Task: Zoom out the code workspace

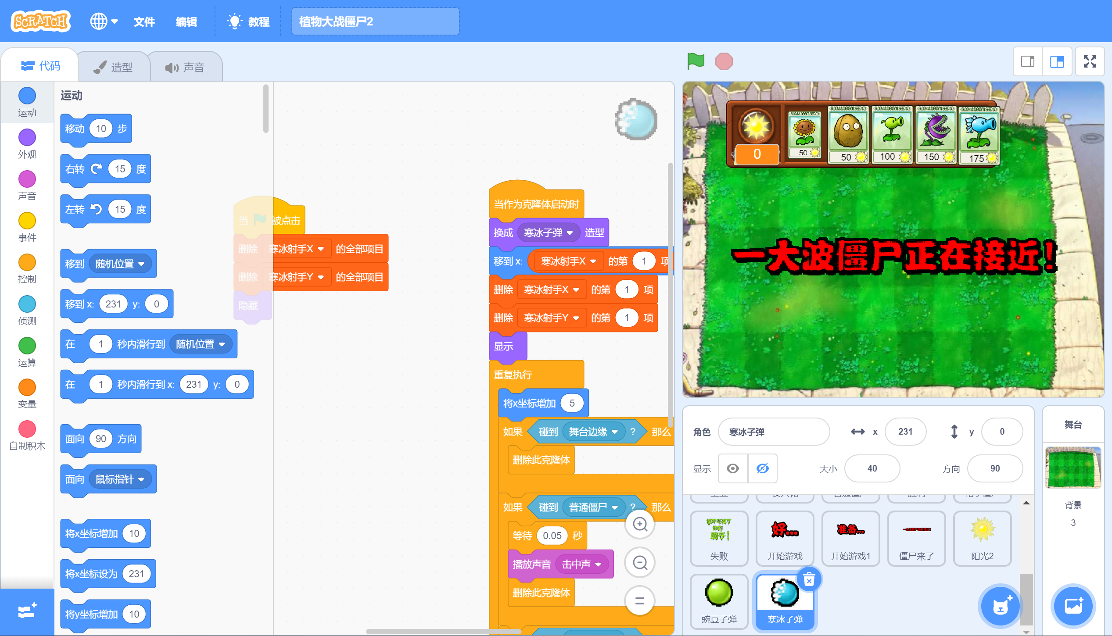Action: click(640, 562)
